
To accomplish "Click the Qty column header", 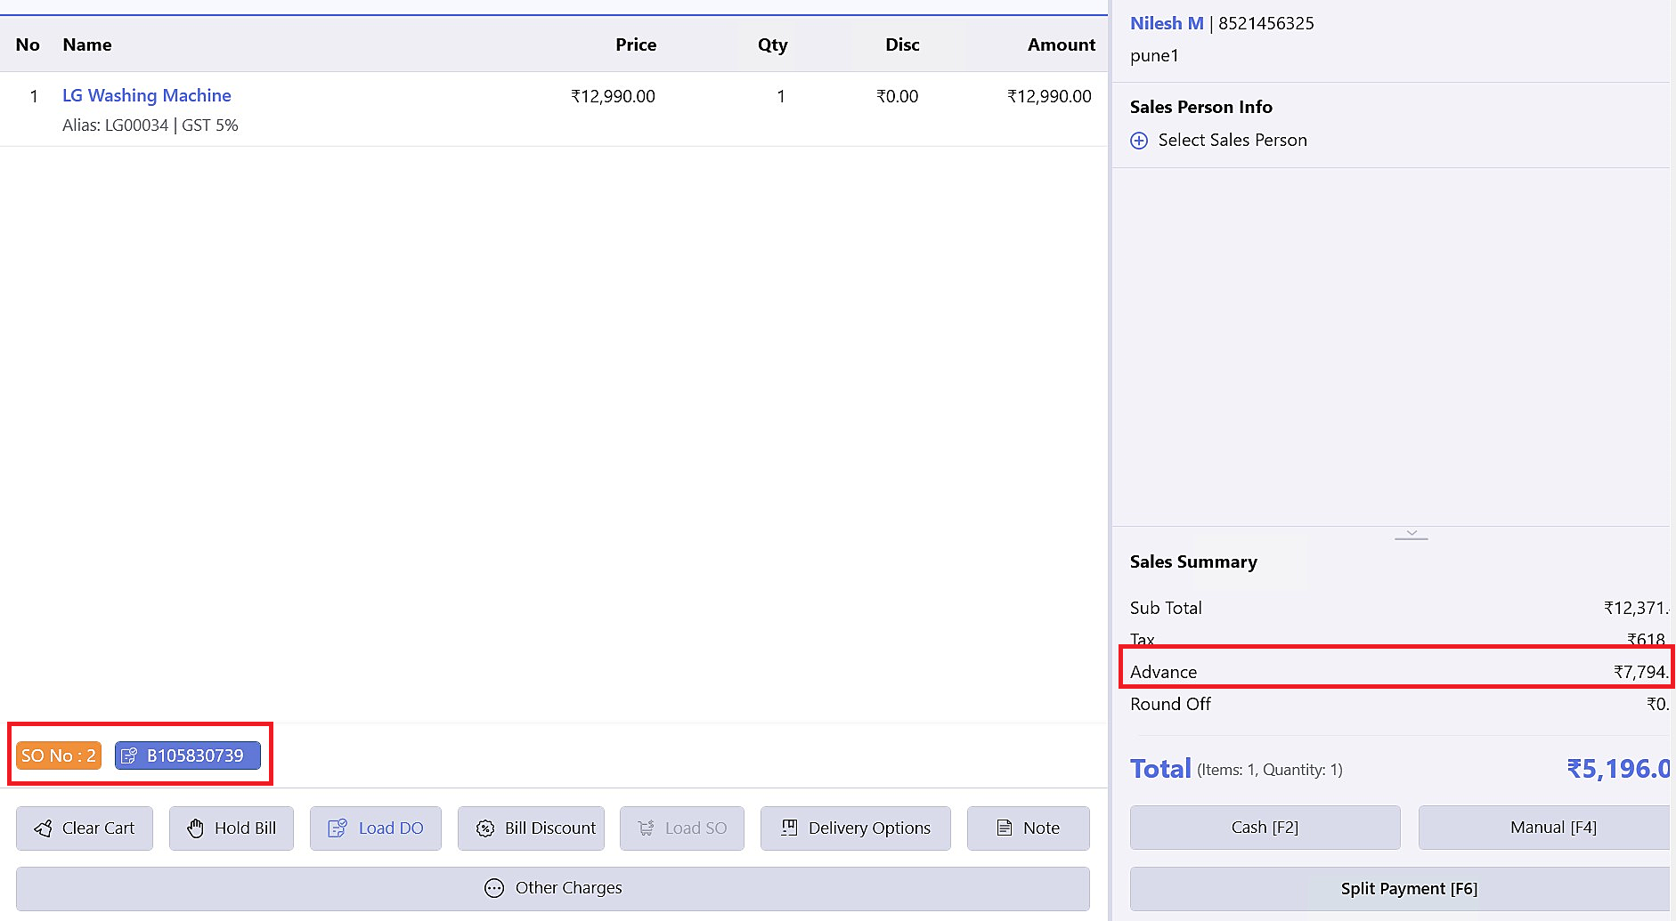I will coord(773,44).
